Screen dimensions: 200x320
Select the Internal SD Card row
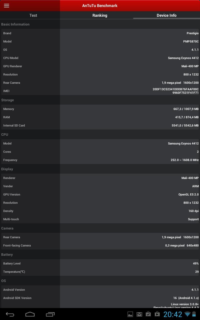click(x=100, y=125)
